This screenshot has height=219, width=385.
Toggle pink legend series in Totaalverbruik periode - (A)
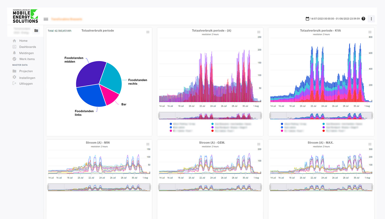click(171, 131)
